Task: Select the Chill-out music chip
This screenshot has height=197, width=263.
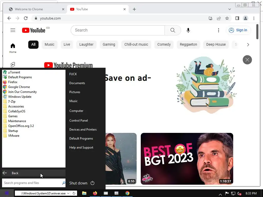Action: coord(136,45)
